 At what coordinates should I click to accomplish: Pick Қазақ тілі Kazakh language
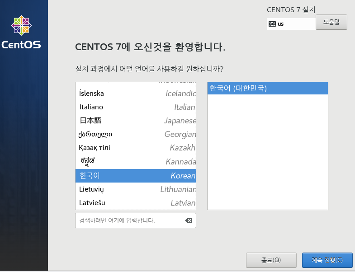pos(136,148)
